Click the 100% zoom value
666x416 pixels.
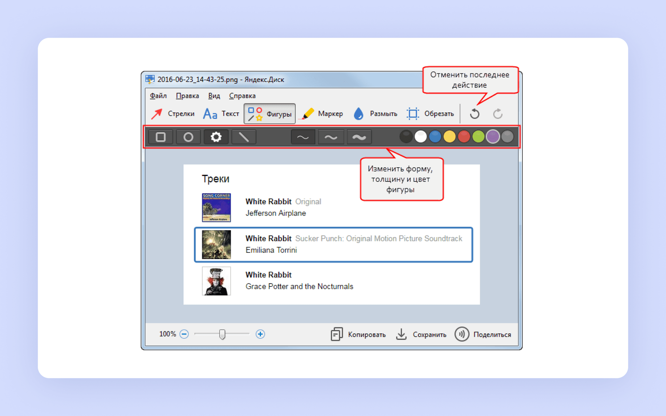pos(168,334)
